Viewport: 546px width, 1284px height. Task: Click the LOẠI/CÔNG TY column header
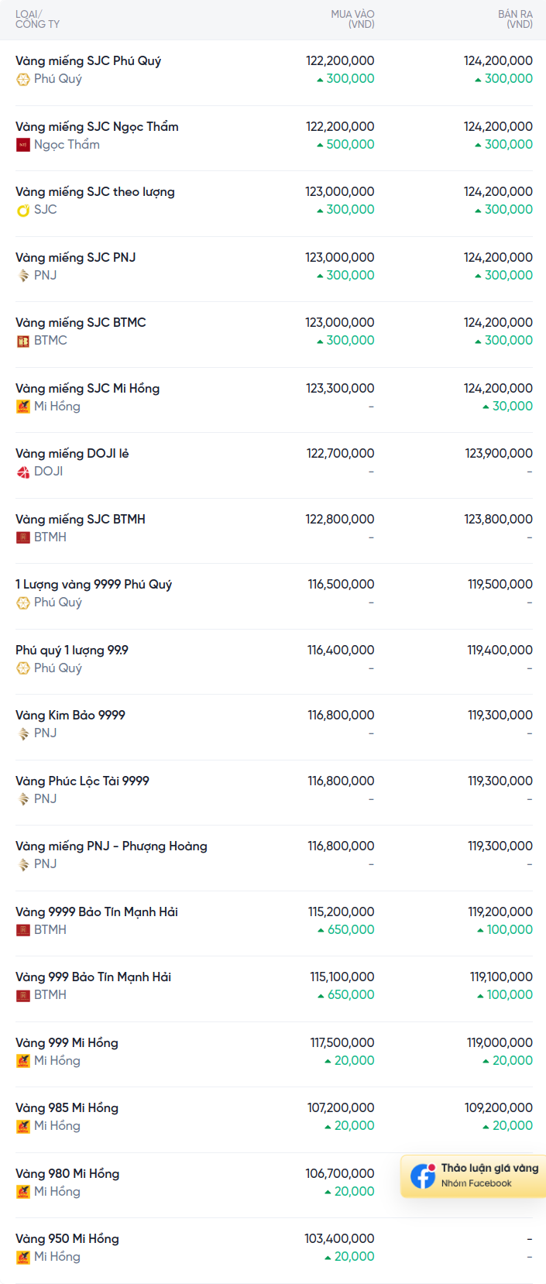[37, 19]
